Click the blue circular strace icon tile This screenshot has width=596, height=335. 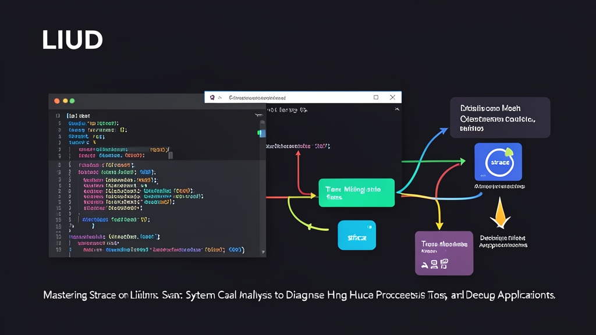point(498,162)
